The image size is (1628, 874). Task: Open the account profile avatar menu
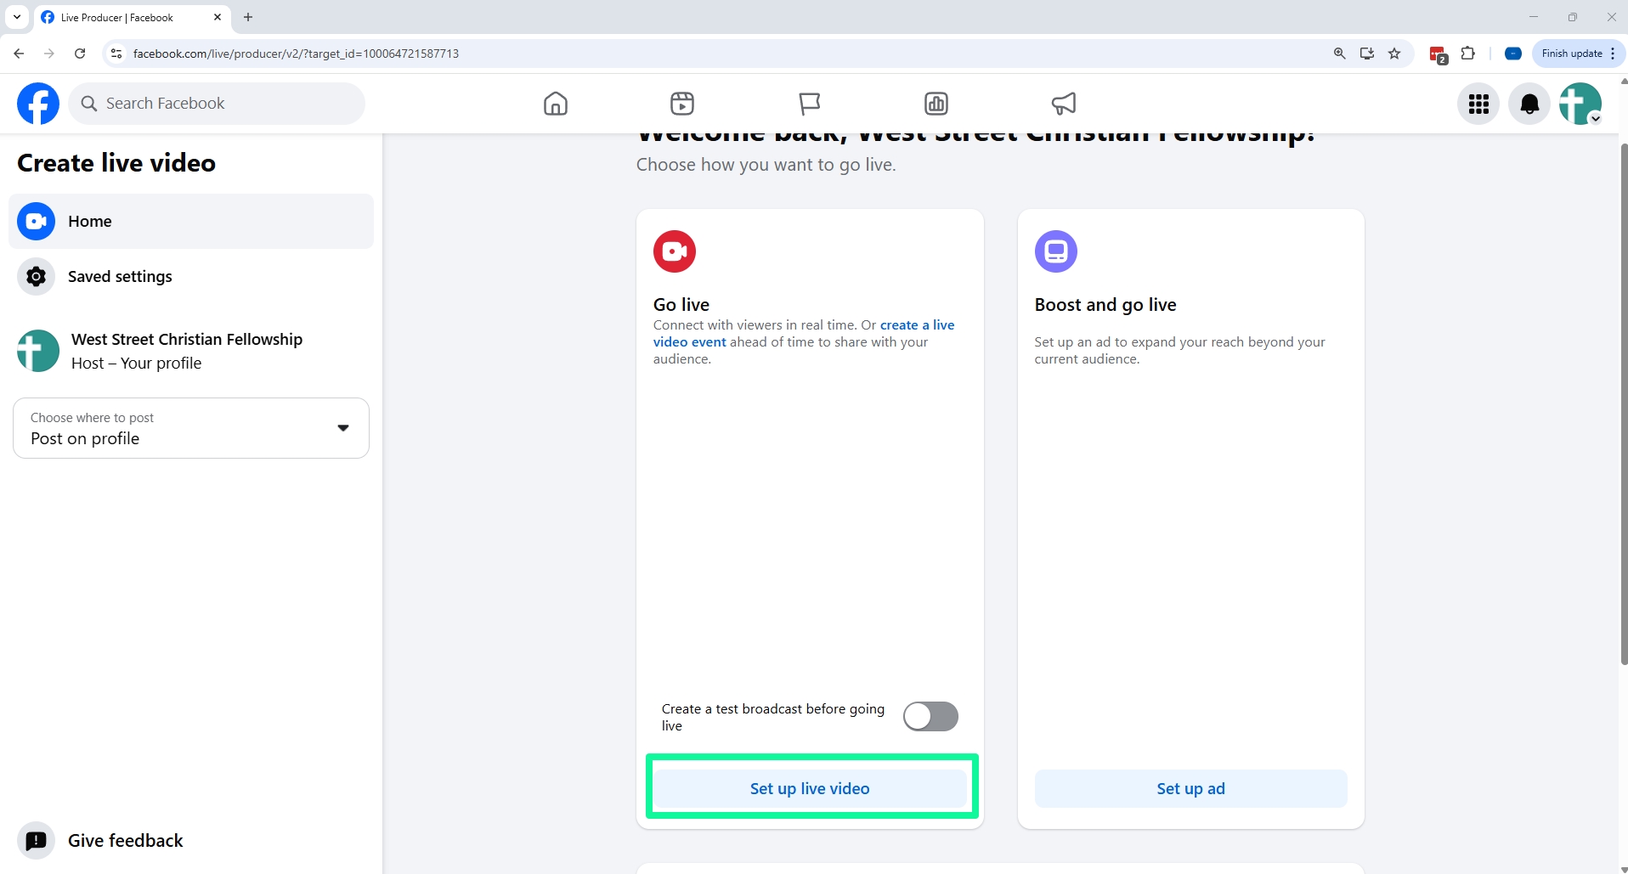pyautogui.click(x=1580, y=104)
